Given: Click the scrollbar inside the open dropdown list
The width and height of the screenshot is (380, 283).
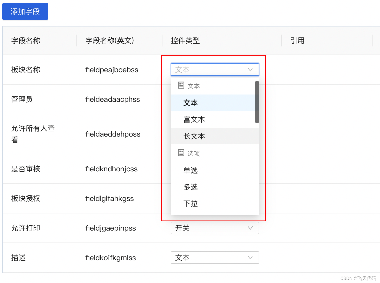Looking at the screenshot, I should [x=257, y=101].
